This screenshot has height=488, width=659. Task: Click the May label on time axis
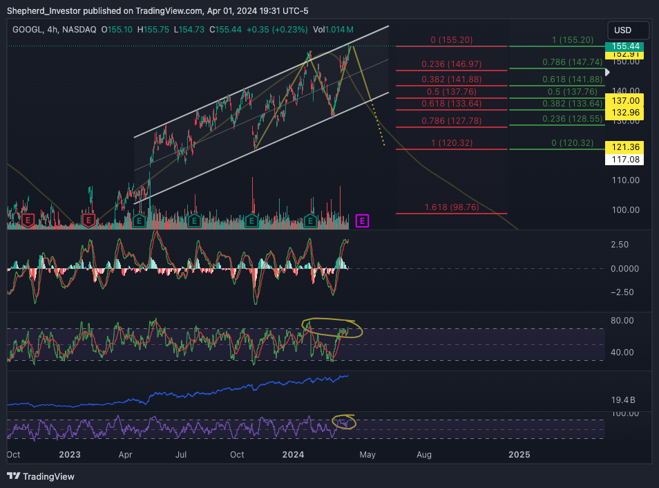(x=367, y=455)
